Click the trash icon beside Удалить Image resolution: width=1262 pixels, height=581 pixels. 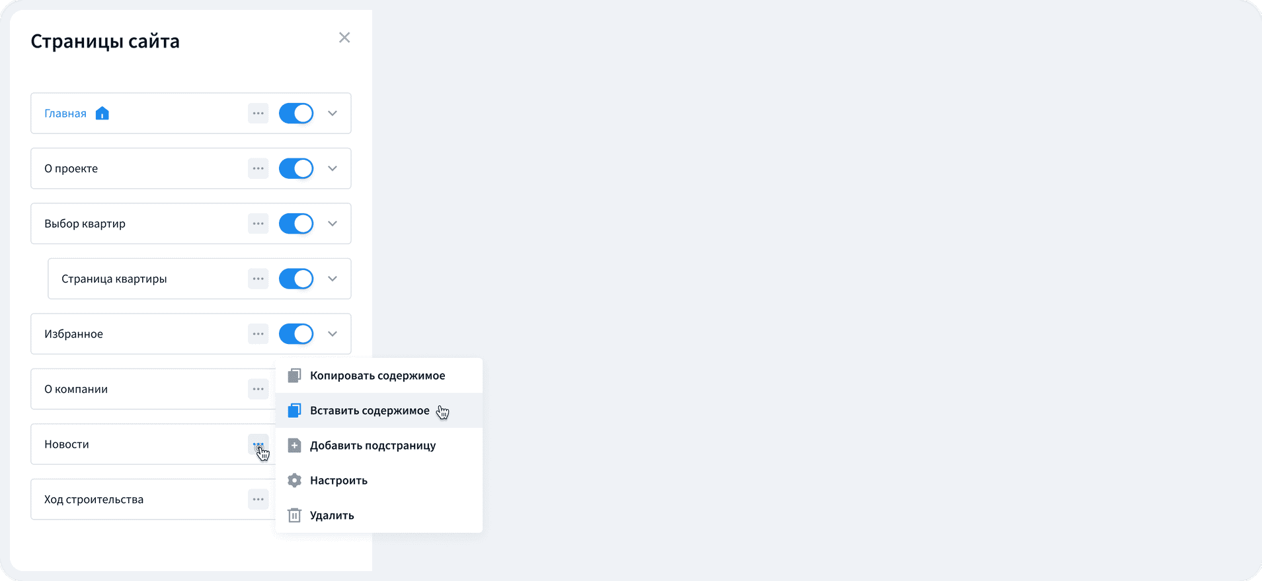(295, 516)
